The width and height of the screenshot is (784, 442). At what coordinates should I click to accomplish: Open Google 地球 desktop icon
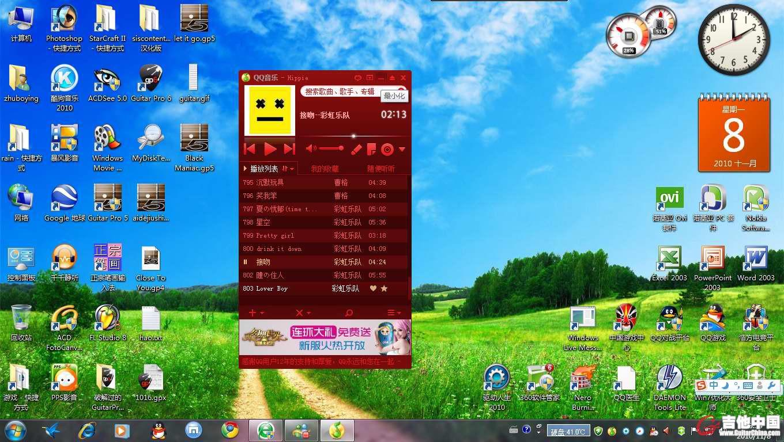click(x=65, y=204)
